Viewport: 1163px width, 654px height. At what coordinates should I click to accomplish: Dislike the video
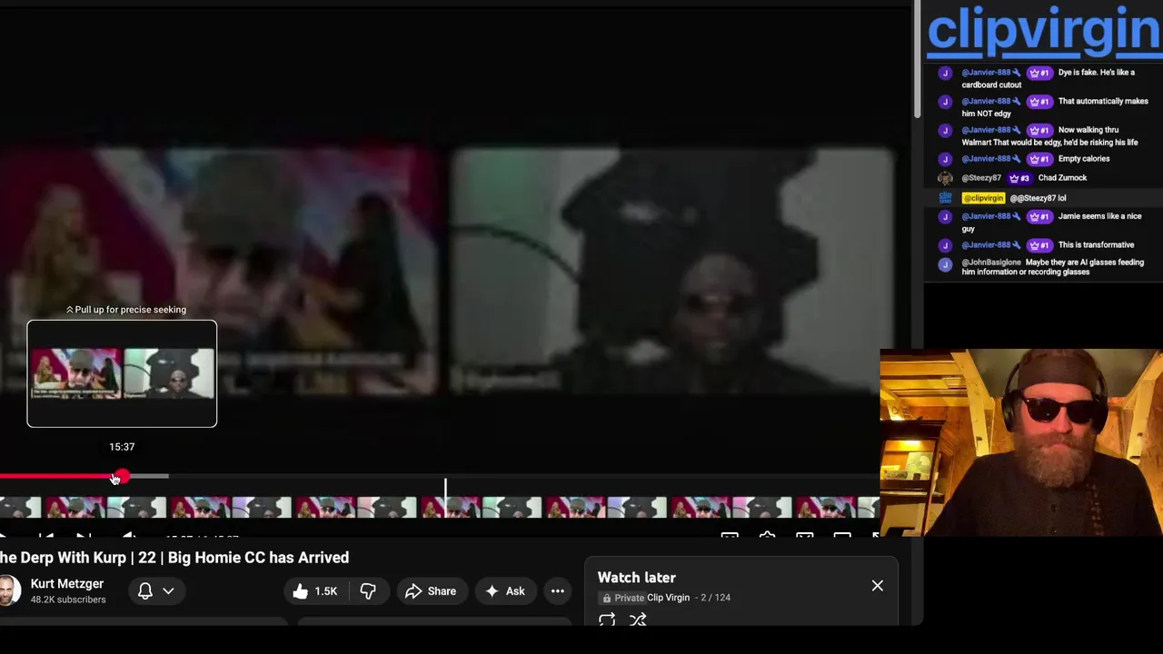tap(368, 591)
